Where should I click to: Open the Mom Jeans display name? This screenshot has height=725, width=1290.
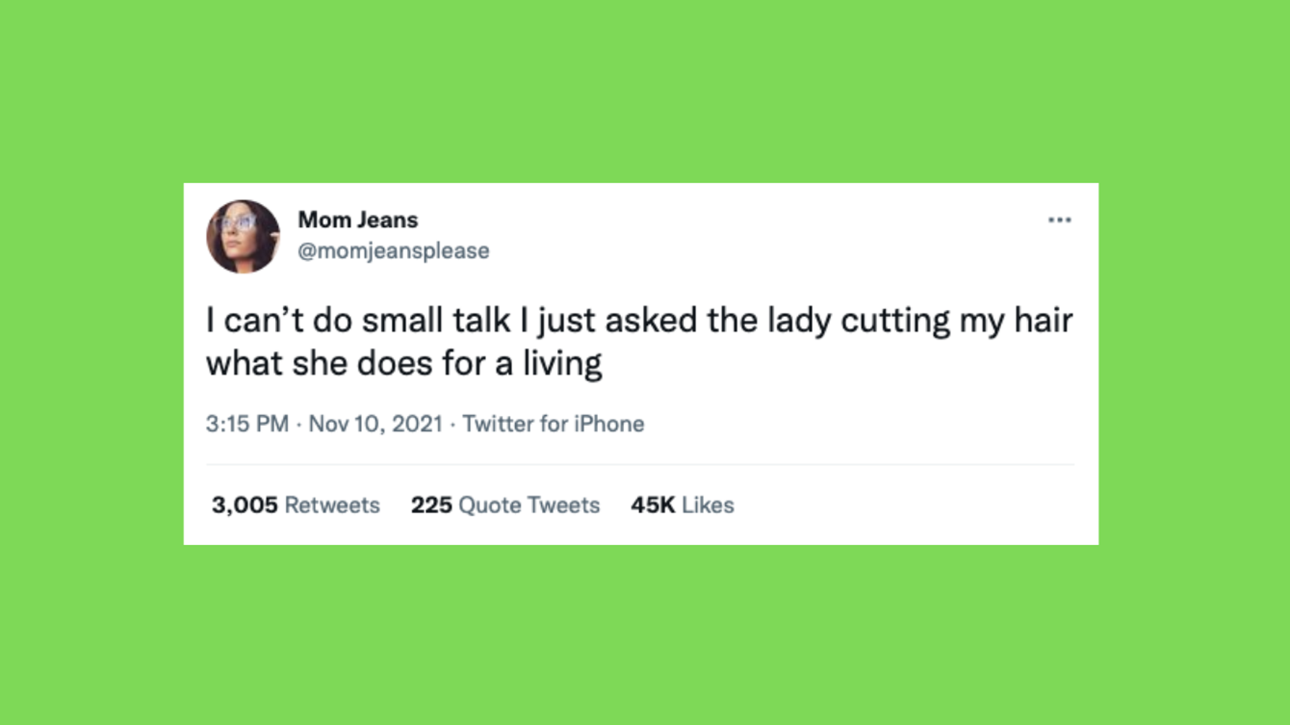(x=358, y=219)
